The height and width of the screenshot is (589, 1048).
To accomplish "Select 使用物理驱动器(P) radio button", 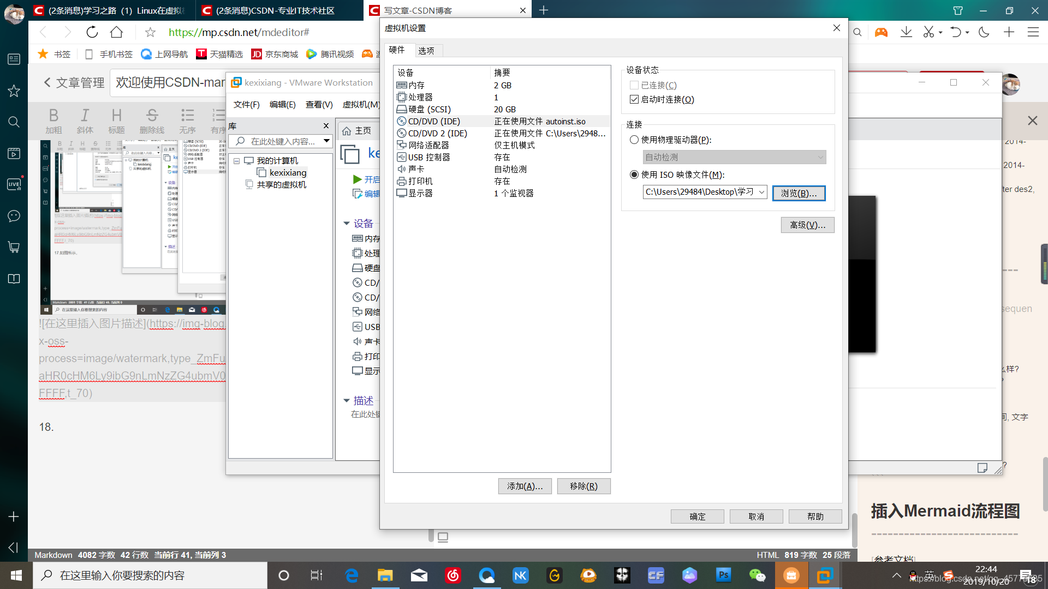I will tap(634, 140).
